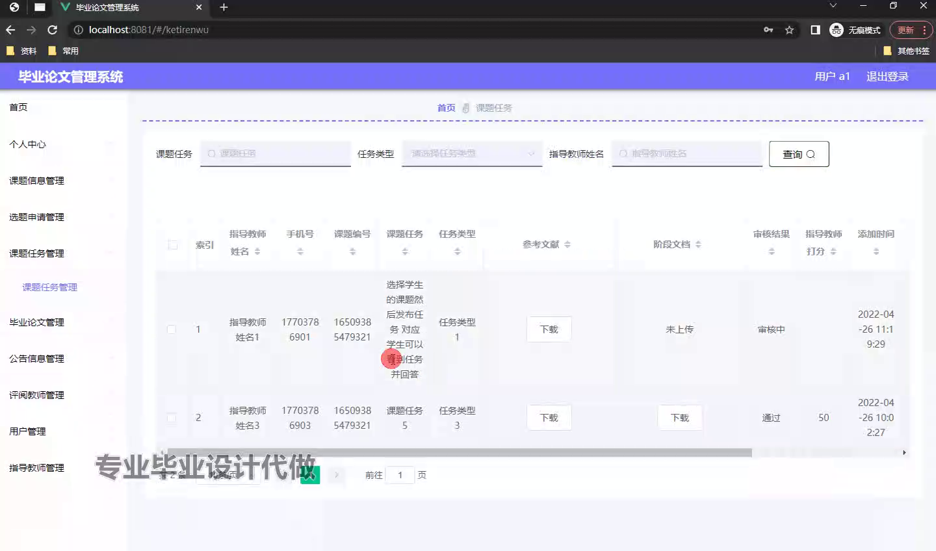Click the 查询 search button
Image resolution: width=936 pixels, height=551 pixels.
(x=799, y=154)
